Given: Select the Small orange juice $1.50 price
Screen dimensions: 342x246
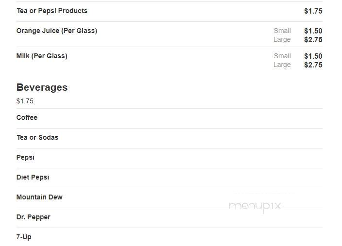Looking at the screenshot, I should coord(313,31).
